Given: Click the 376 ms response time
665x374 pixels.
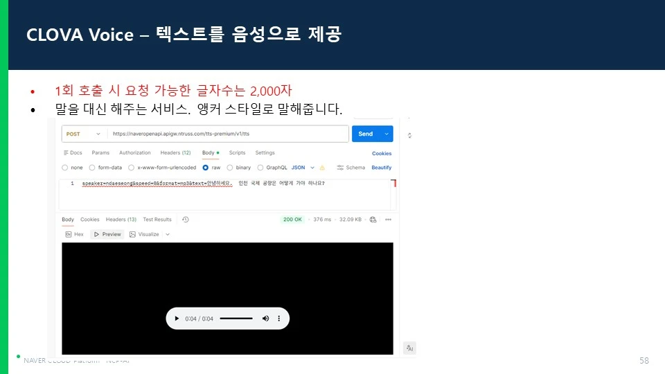Looking at the screenshot, I should point(322,220).
